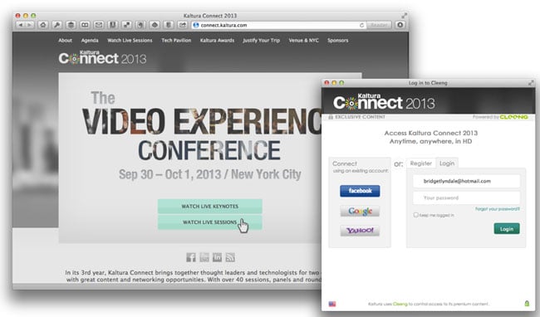The height and width of the screenshot is (317, 540).
Task: Open the bookmarks book icon
Action: [85, 25]
